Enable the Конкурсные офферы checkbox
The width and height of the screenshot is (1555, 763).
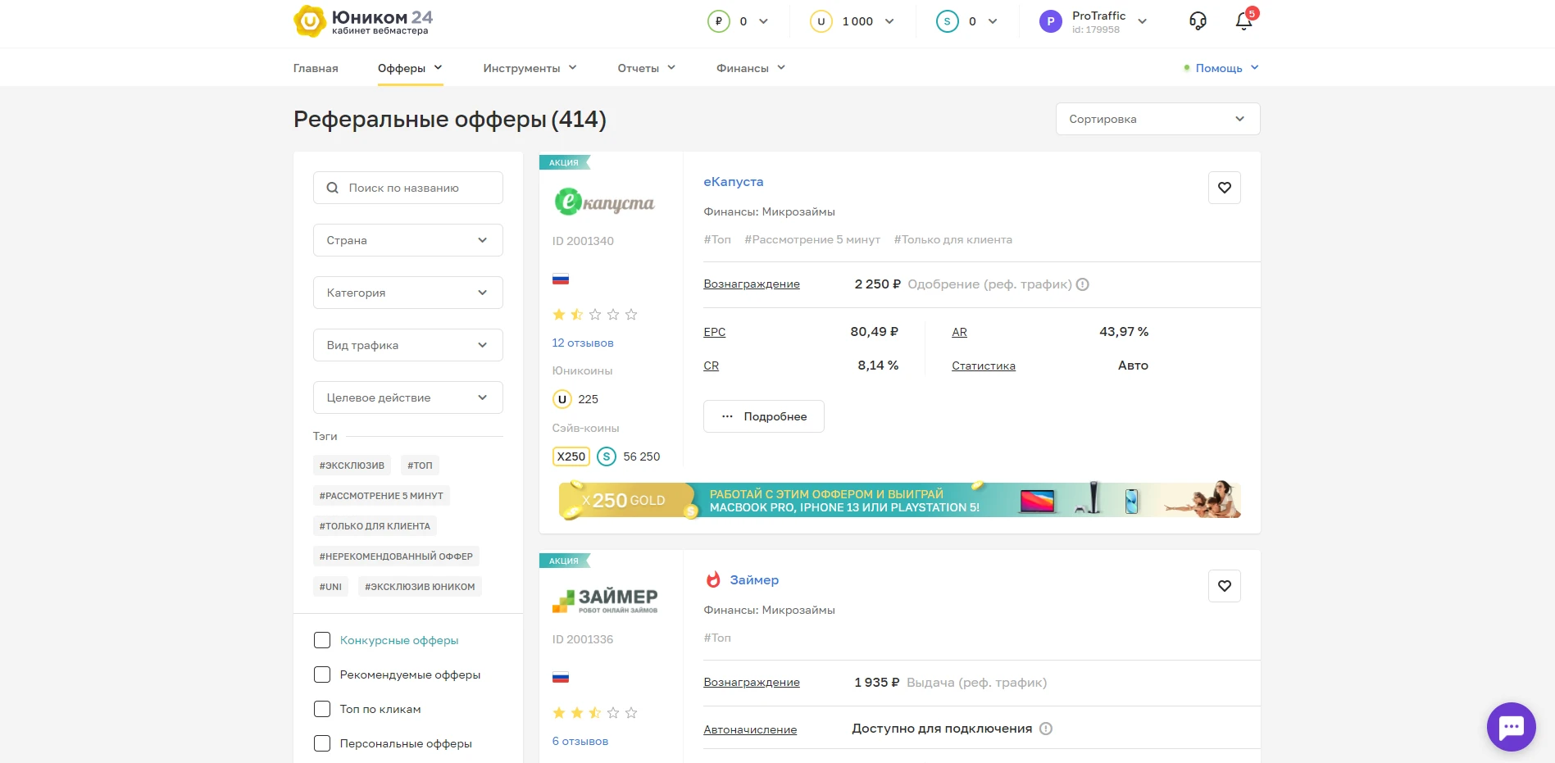point(322,640)
